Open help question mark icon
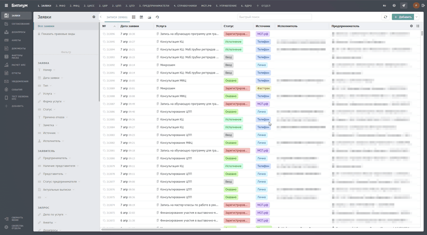This screenshot has height=235, width=427. [x=394, y=6]
